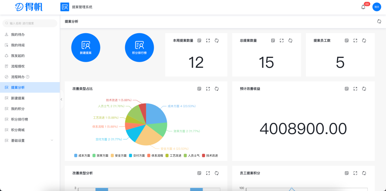Toggle 人员士气 series in the pie legend

coord(192,156)
